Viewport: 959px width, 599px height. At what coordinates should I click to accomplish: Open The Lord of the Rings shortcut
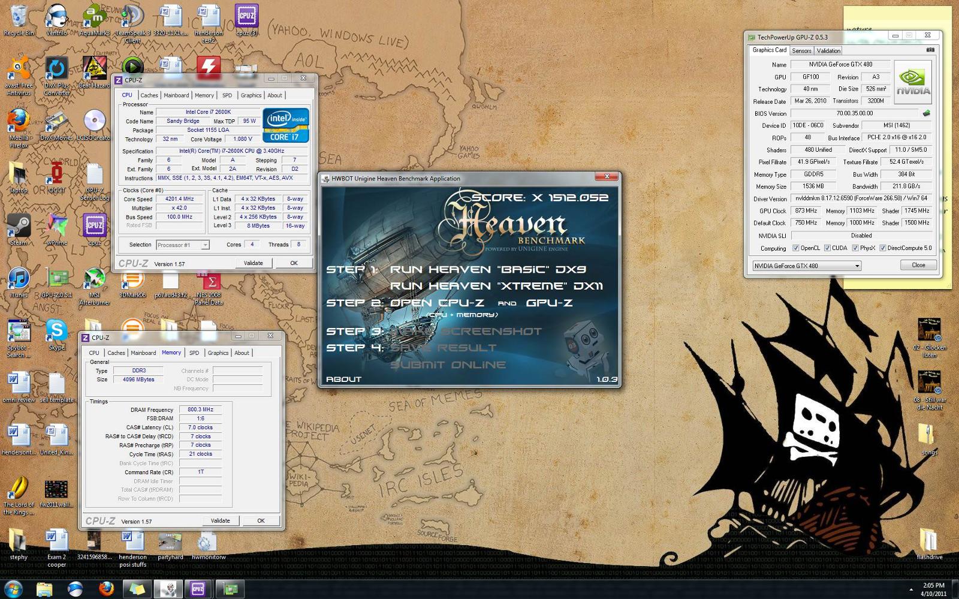coord(19,496)
